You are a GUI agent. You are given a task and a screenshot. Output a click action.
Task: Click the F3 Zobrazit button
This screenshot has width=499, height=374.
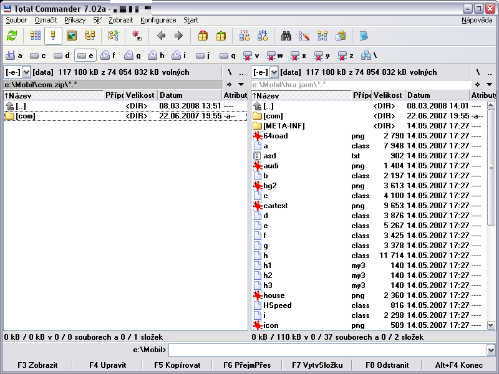(37, 365)
